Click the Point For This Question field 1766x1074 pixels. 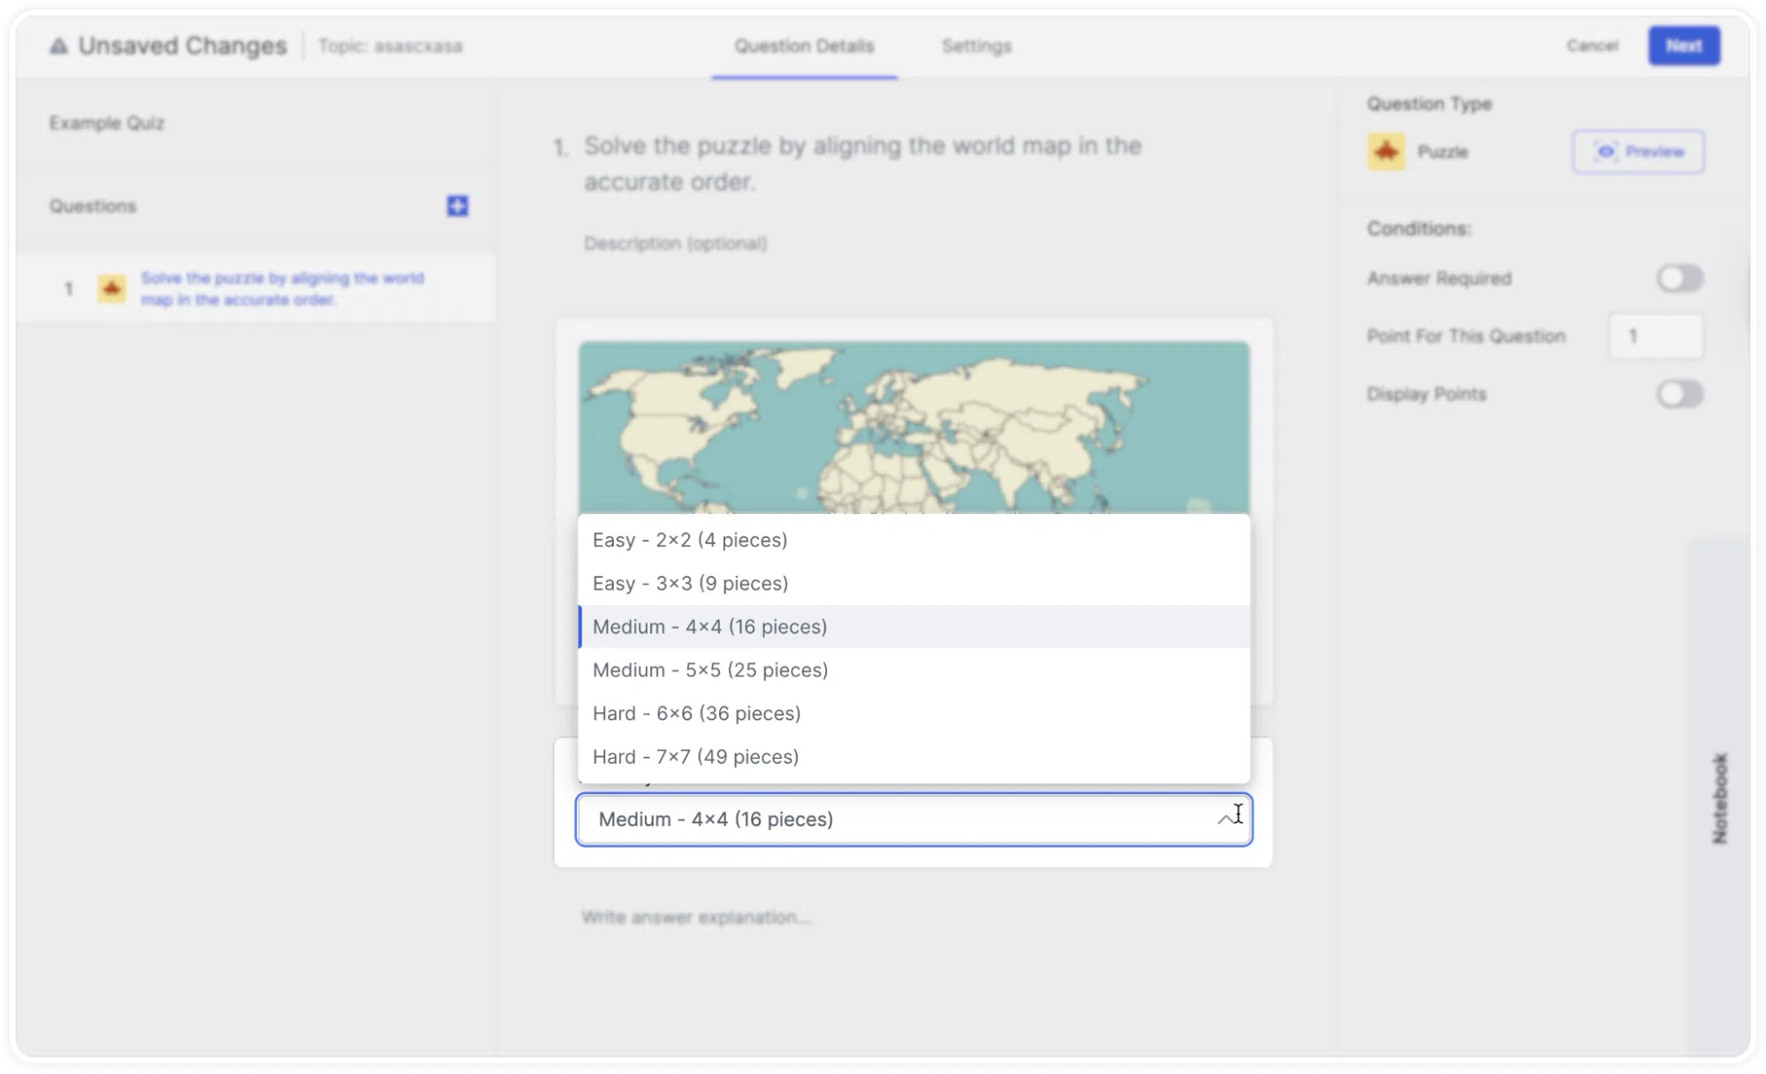click(x=1656, y=336)
